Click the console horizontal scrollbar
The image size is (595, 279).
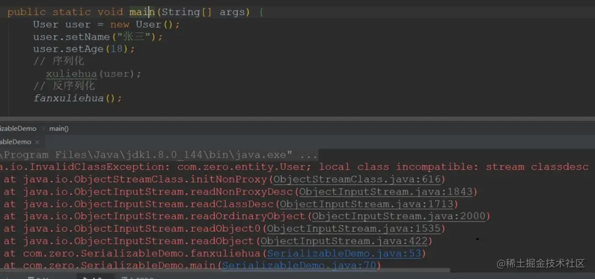[225, 271]
